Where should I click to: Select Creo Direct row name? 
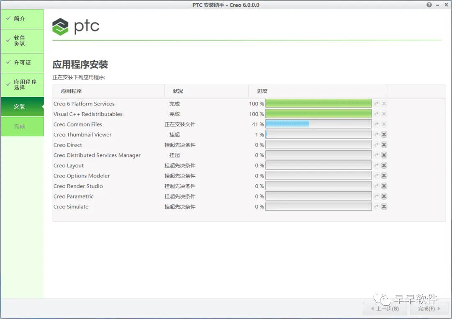[x=68, y=145]
